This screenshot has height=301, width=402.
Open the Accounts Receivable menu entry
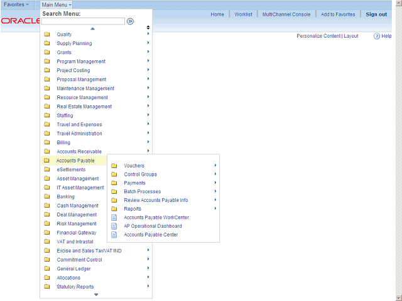tap(79, 151)
